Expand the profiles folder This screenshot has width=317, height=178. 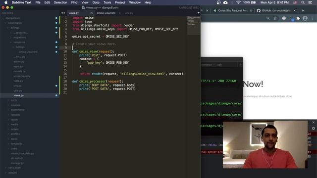click(x=8, y=134)
